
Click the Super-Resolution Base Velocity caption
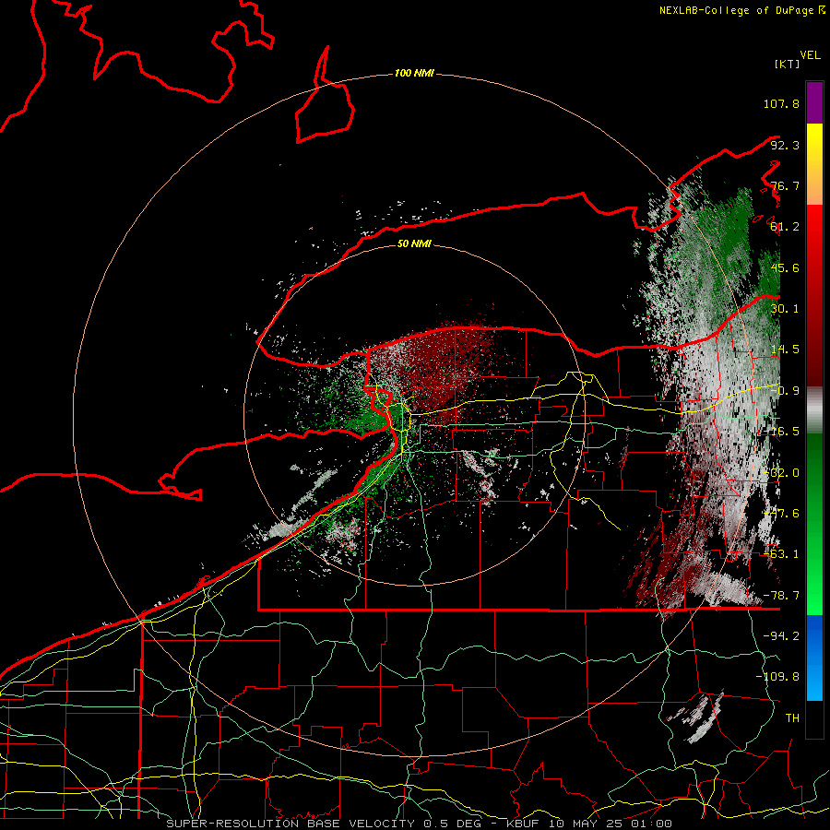point(420,824)
